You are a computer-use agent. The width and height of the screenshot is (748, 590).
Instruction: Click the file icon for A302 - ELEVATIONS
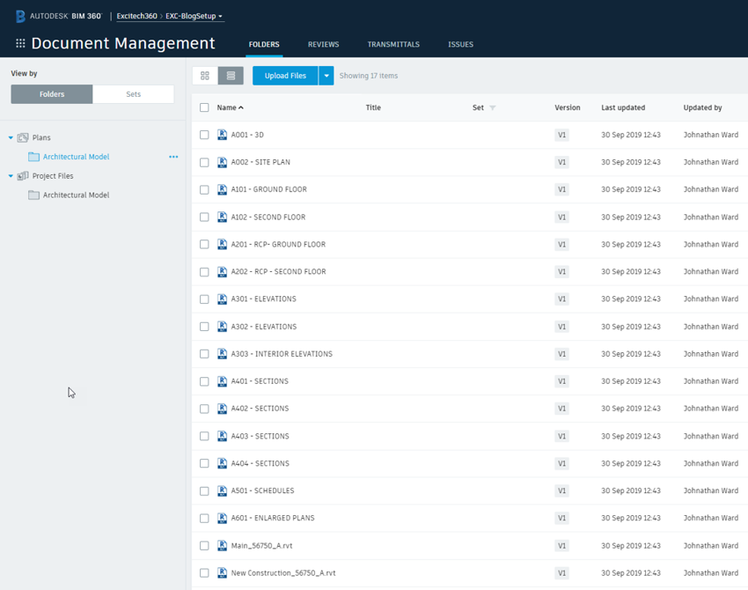pos(223,327)
